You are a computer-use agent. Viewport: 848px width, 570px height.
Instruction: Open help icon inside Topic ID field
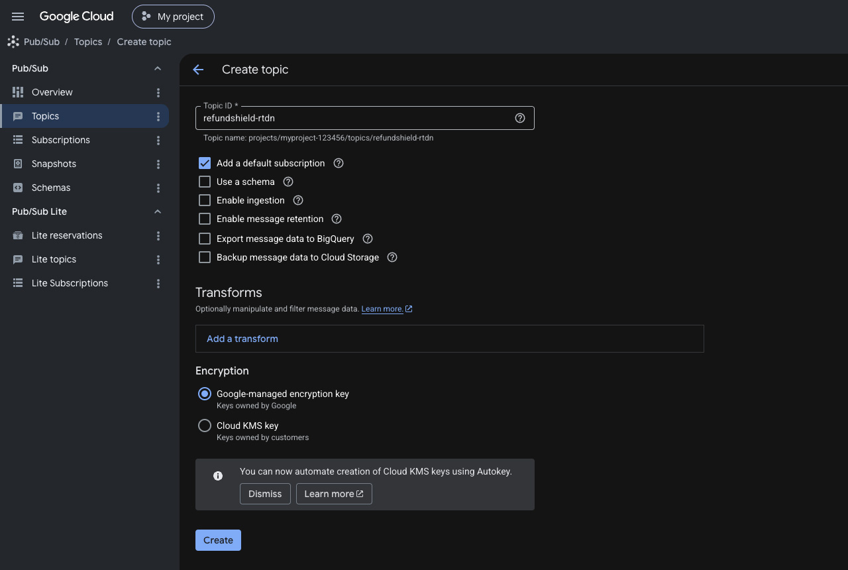(520, 118)
